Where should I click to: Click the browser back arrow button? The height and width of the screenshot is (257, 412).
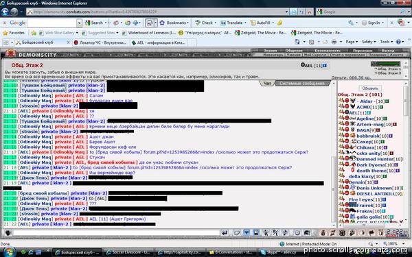point(5,12)
